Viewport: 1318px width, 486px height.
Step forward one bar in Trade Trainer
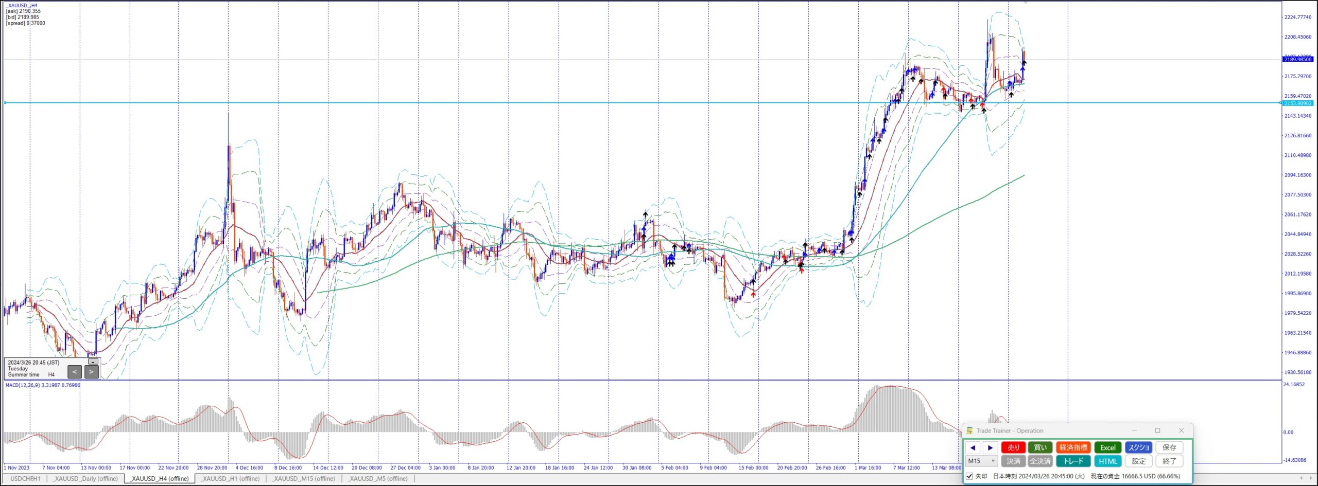pos(990,447)
